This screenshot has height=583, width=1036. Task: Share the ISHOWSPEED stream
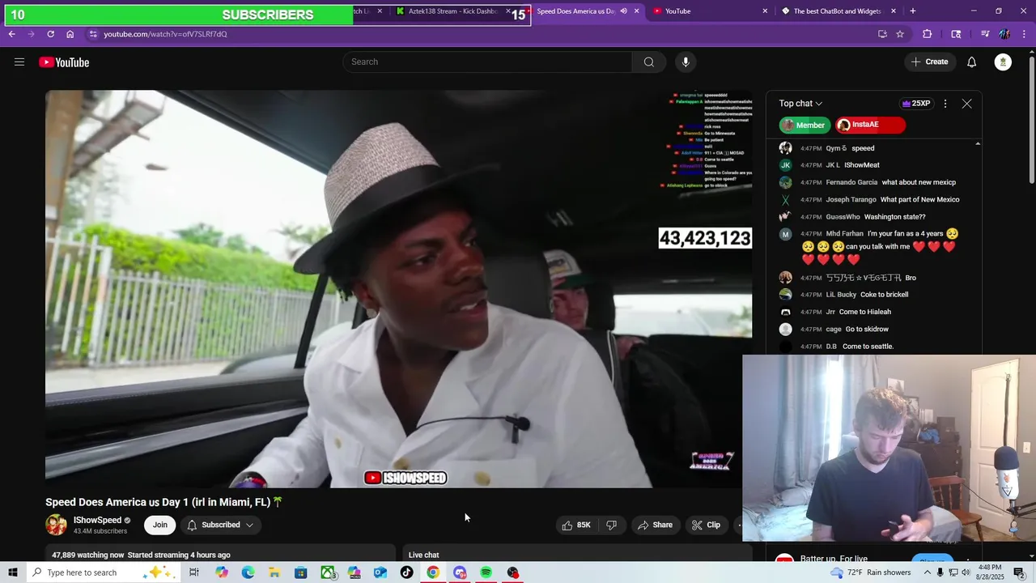point(655,525)
